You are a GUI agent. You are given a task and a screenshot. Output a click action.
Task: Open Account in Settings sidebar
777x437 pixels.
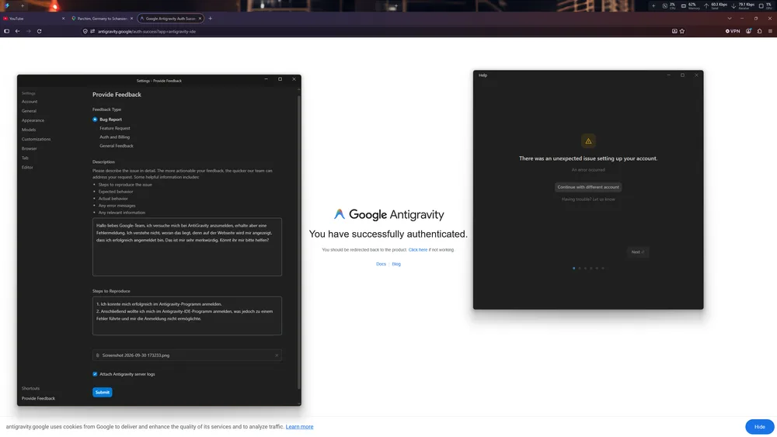coord(30,102)
